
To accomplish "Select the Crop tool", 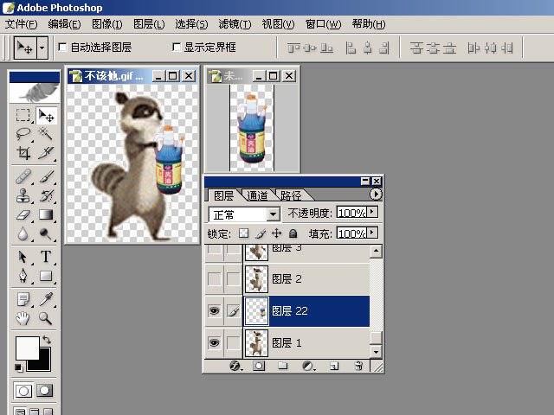I will pyautogui.click(x=23, y=153).
